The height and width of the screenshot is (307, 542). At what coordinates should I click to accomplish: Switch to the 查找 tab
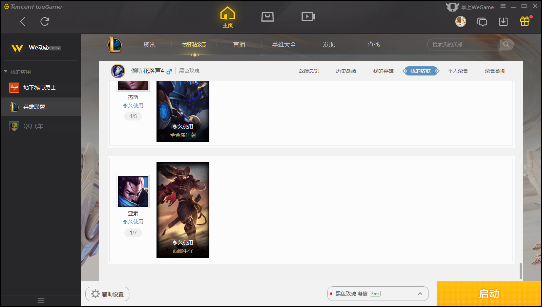[374, 45]
